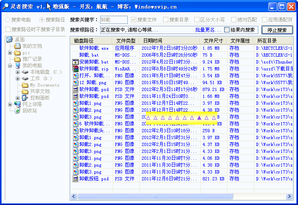Select the 本地磁盘 (C:) drive icon
The height and width of the screenshot is (205, 298).
point(25,72)
